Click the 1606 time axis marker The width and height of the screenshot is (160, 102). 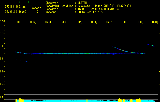tap(94, 22)
